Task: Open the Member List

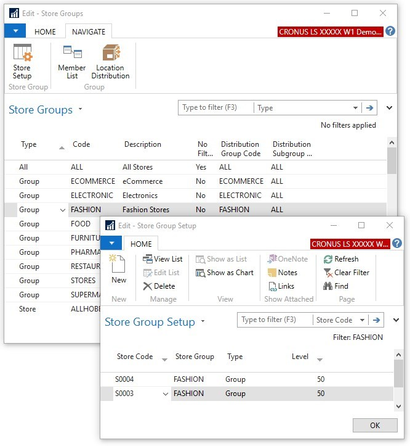Action: tap(72, 62)
